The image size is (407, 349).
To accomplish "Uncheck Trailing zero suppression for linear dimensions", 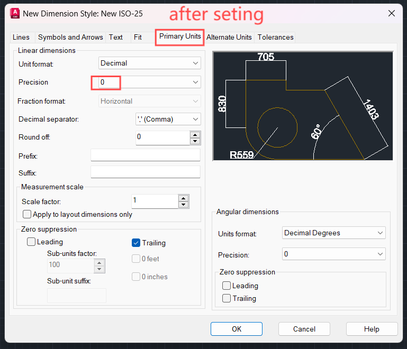I will tap(136, 243).
